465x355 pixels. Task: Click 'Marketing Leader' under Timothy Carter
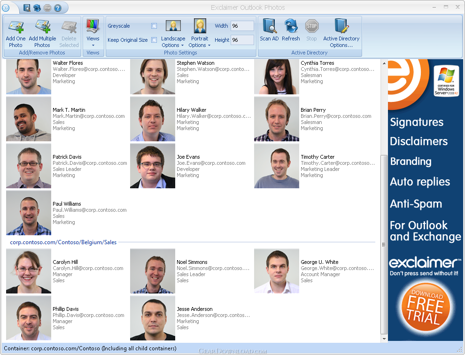320,169
